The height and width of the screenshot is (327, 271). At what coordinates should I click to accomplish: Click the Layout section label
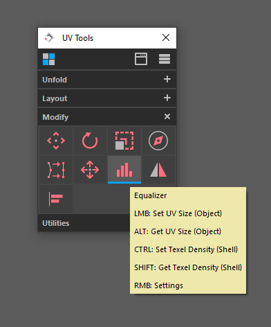pyautogui.click(x=55, y=98)
